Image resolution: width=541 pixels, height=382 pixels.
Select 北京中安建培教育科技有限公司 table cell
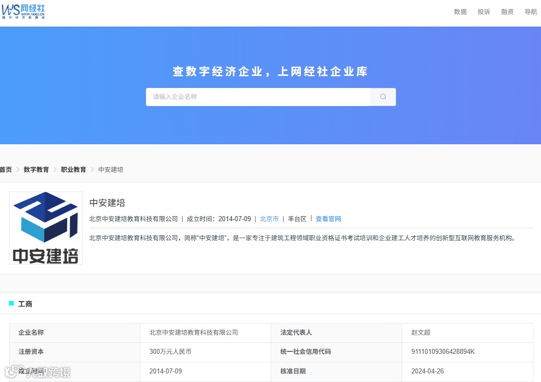click(x=205, y=332)
